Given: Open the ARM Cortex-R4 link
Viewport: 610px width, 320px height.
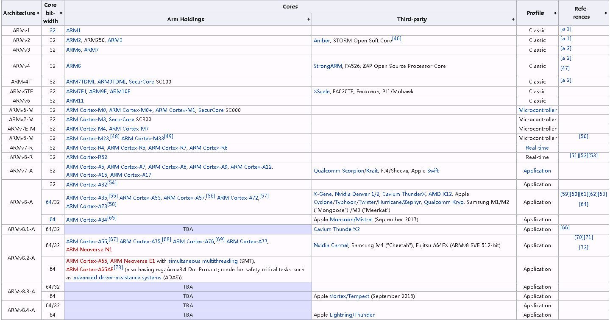Looking at the screenshot, I should (x=85, y=148).
